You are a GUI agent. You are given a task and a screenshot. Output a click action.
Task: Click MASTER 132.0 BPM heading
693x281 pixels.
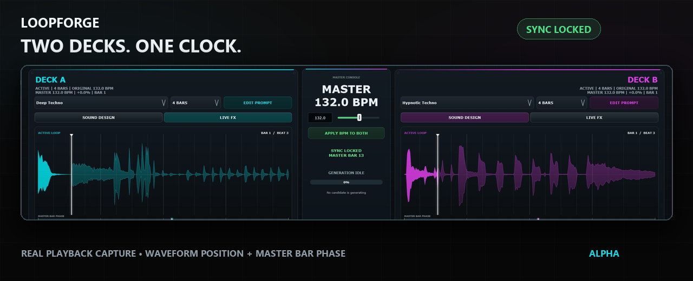coord(346,96)
